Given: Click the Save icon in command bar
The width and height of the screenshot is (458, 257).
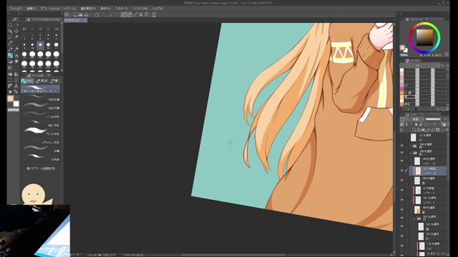Looking at the screenshot, I should (86, 14).
